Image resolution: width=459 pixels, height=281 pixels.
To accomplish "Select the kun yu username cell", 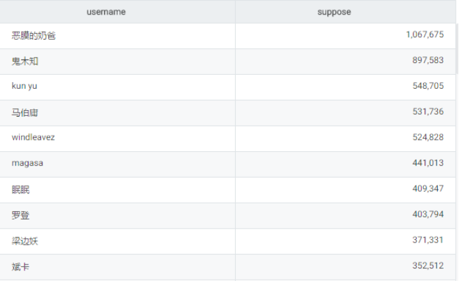I will tap(25, 87).
